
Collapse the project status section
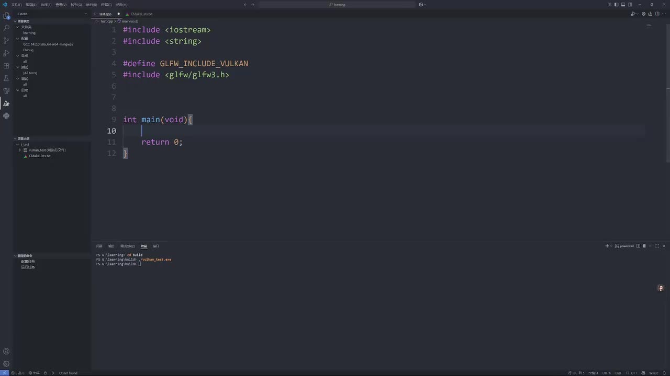pos(15,21)
